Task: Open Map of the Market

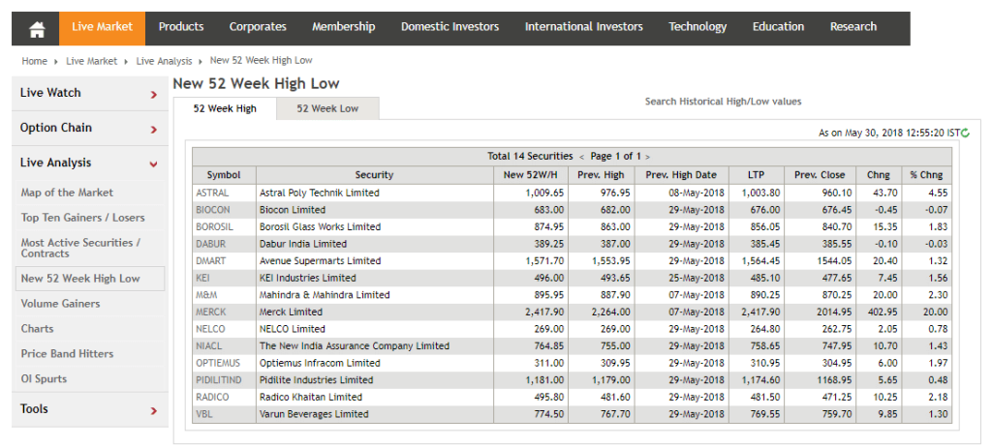Action: point(67,193)
